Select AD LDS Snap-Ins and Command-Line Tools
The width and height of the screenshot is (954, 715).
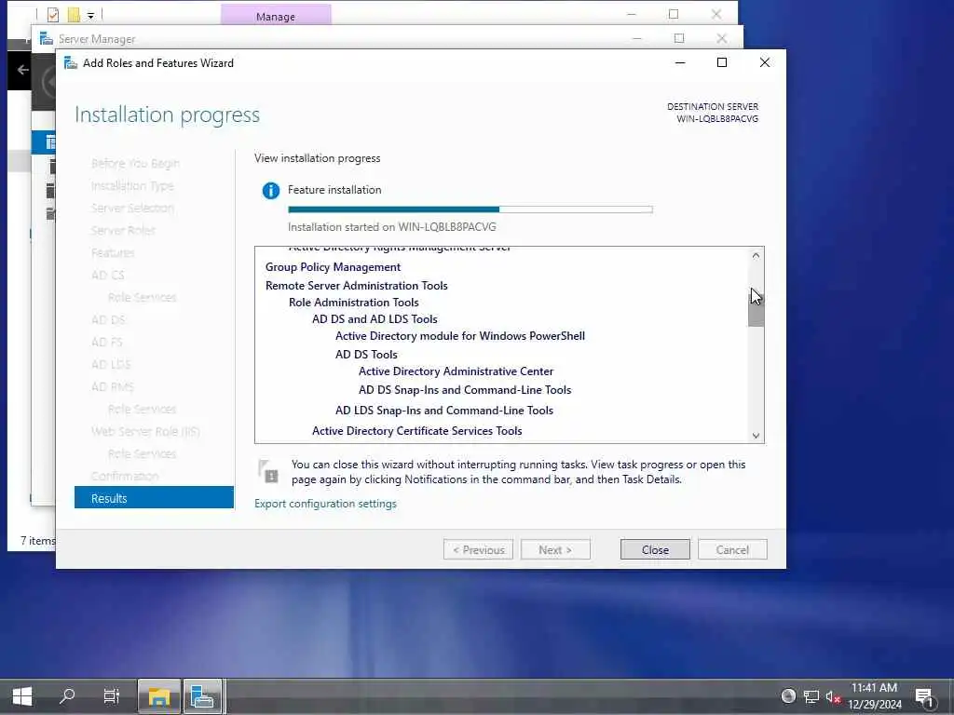[444, 411]
